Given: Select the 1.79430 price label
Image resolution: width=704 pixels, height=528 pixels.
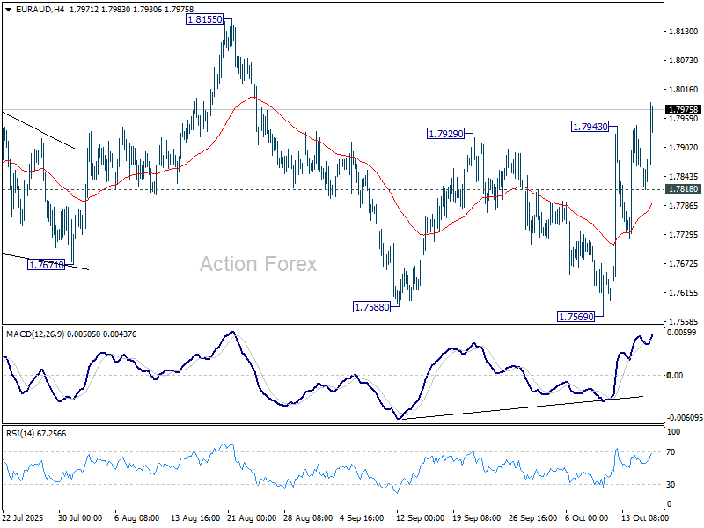Looking at the screenshot, I should click(x=590, y=127).
